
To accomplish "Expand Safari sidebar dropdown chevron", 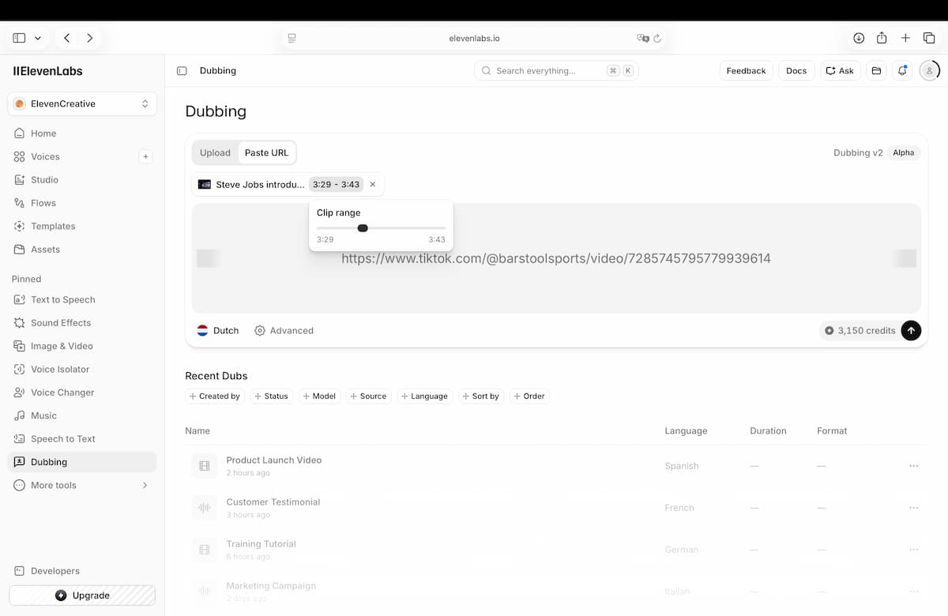I will 38,38.
